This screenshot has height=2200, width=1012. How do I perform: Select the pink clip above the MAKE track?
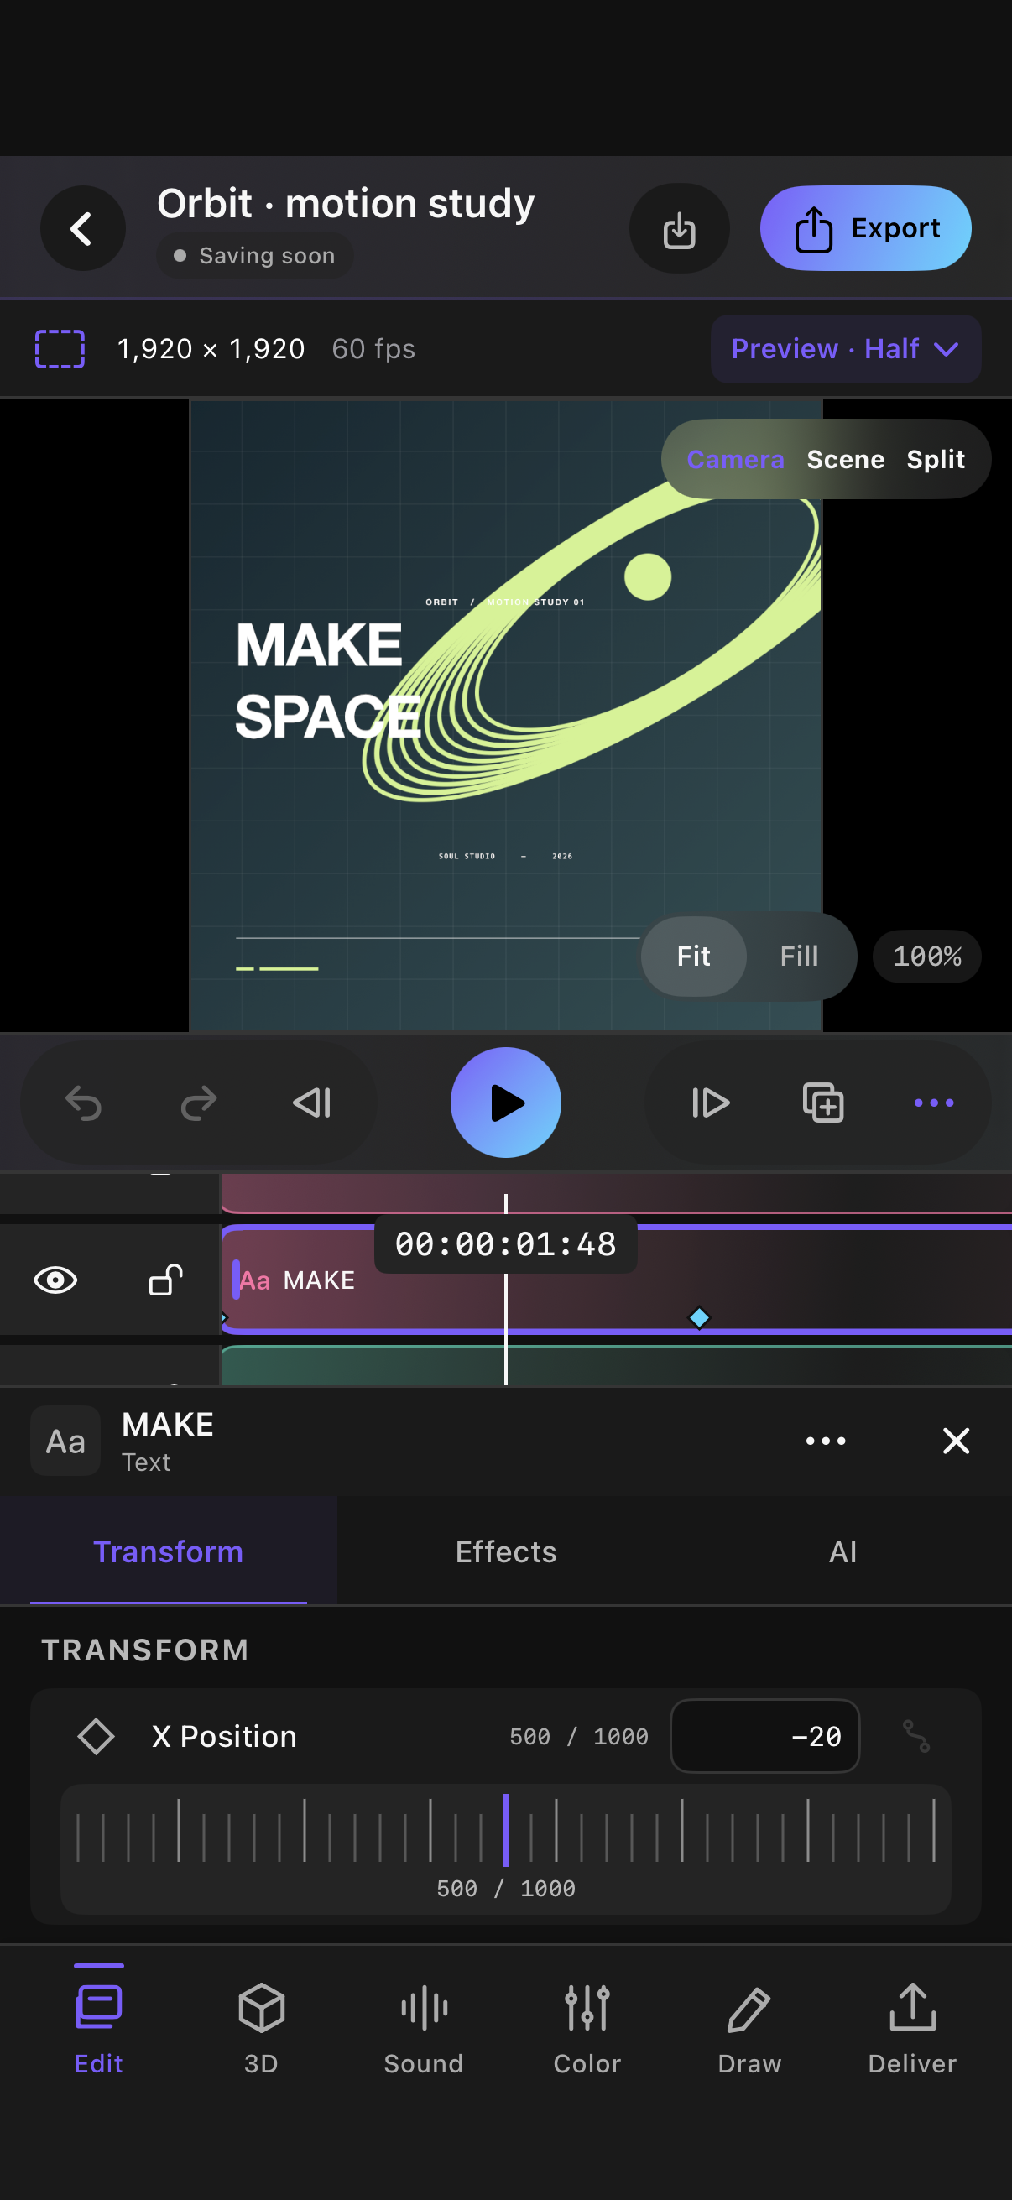[x=616, y=1193]
